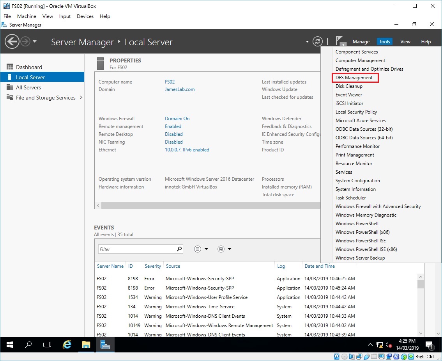Click the back navigation arrow
Image resolution: width=442 pixels, height=361 pixels.
[12, 41]
